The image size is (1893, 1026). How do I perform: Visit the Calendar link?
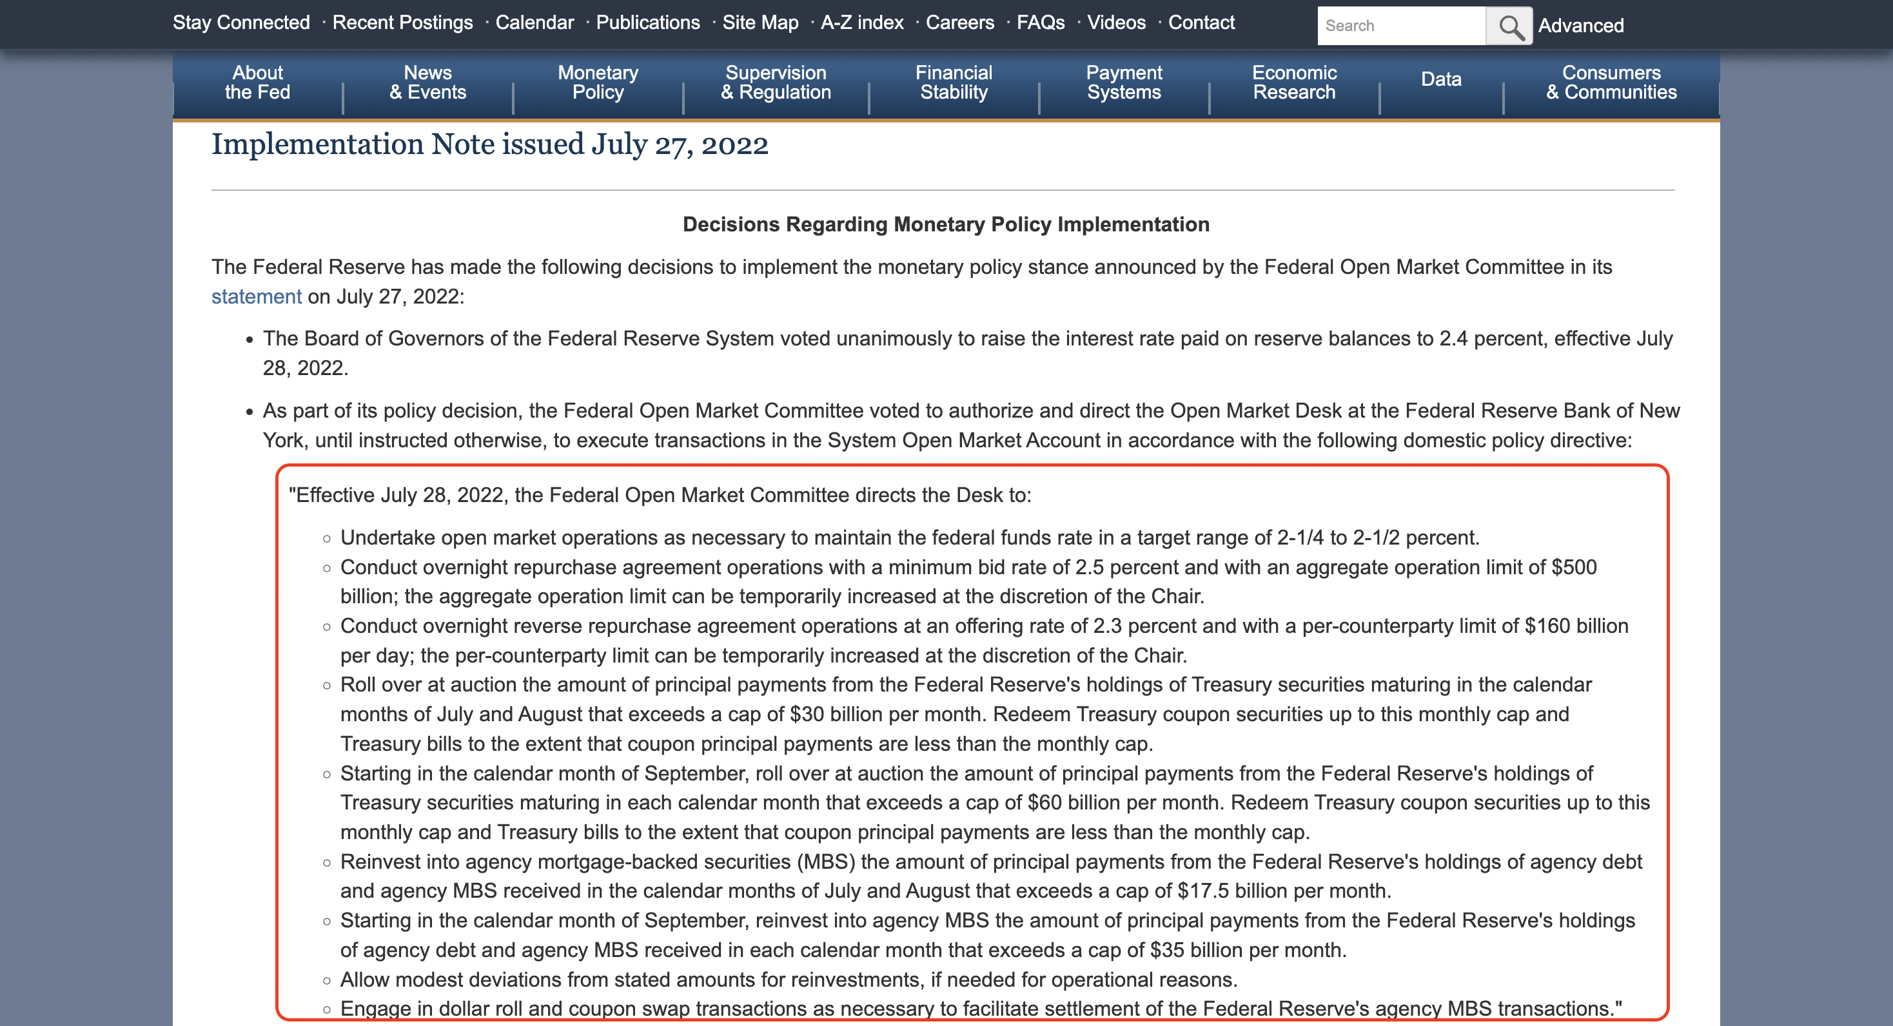(535, 23)
